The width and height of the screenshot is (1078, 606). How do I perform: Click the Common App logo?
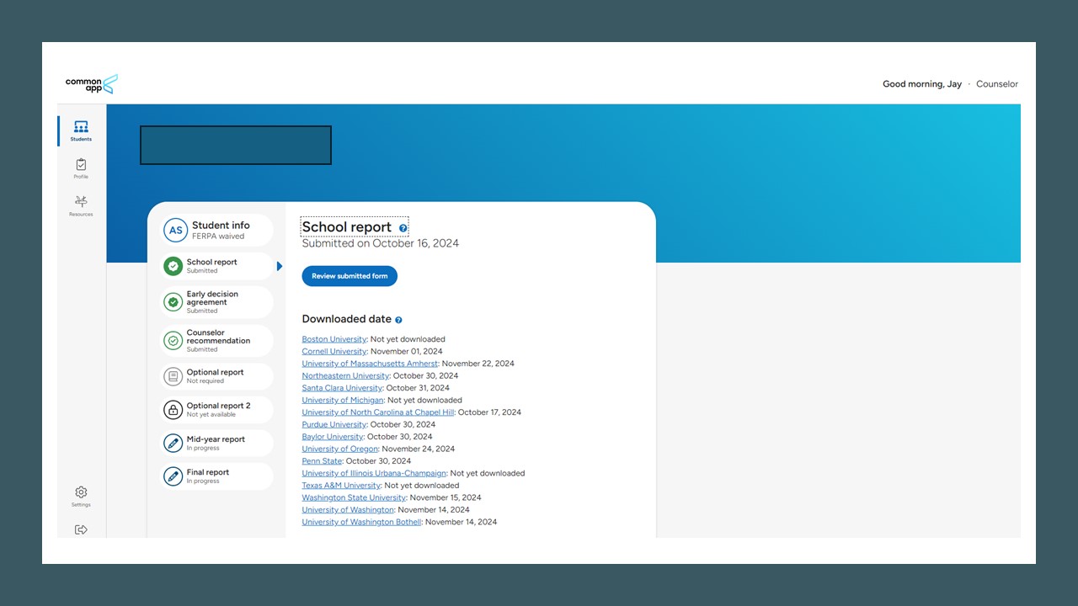(91, 84)
